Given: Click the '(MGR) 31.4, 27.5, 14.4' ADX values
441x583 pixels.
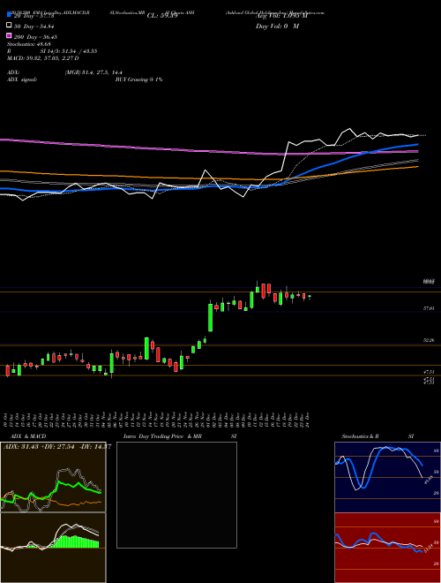Looking at the screenshot, I should (x=93, y=72).
